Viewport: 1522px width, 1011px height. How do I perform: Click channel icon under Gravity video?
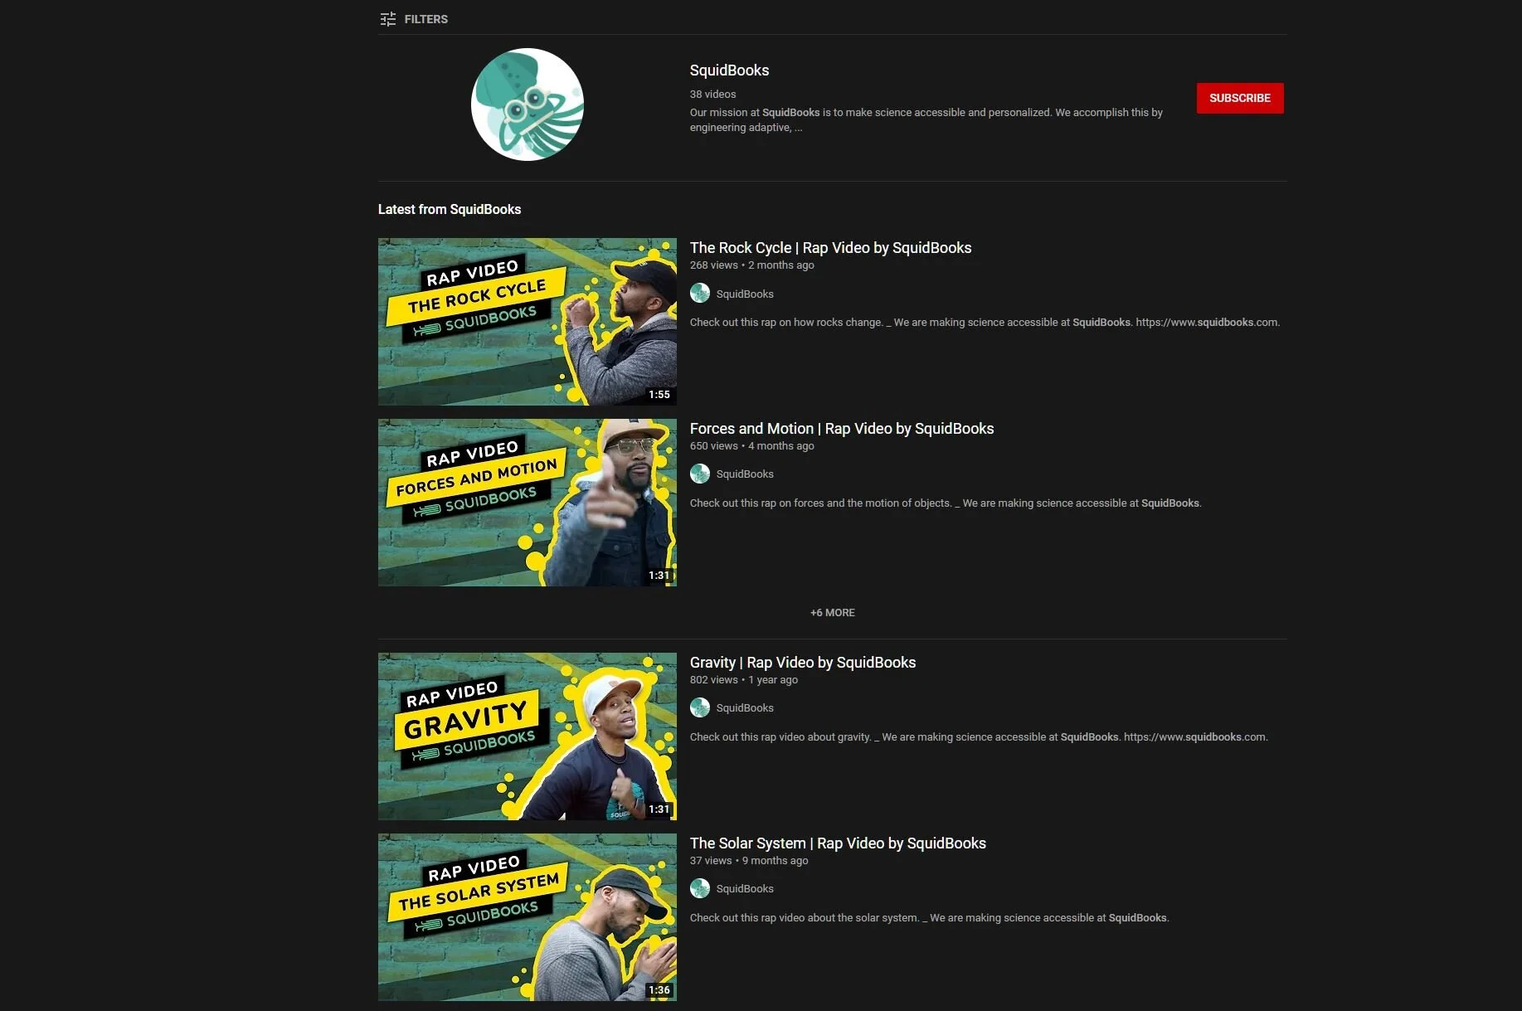(x=700, y=707)
